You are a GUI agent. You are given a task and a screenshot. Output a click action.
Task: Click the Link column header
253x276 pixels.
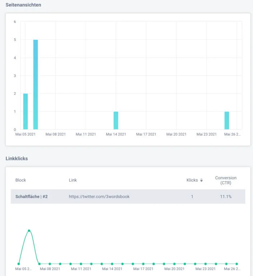(x=73, y=180)
